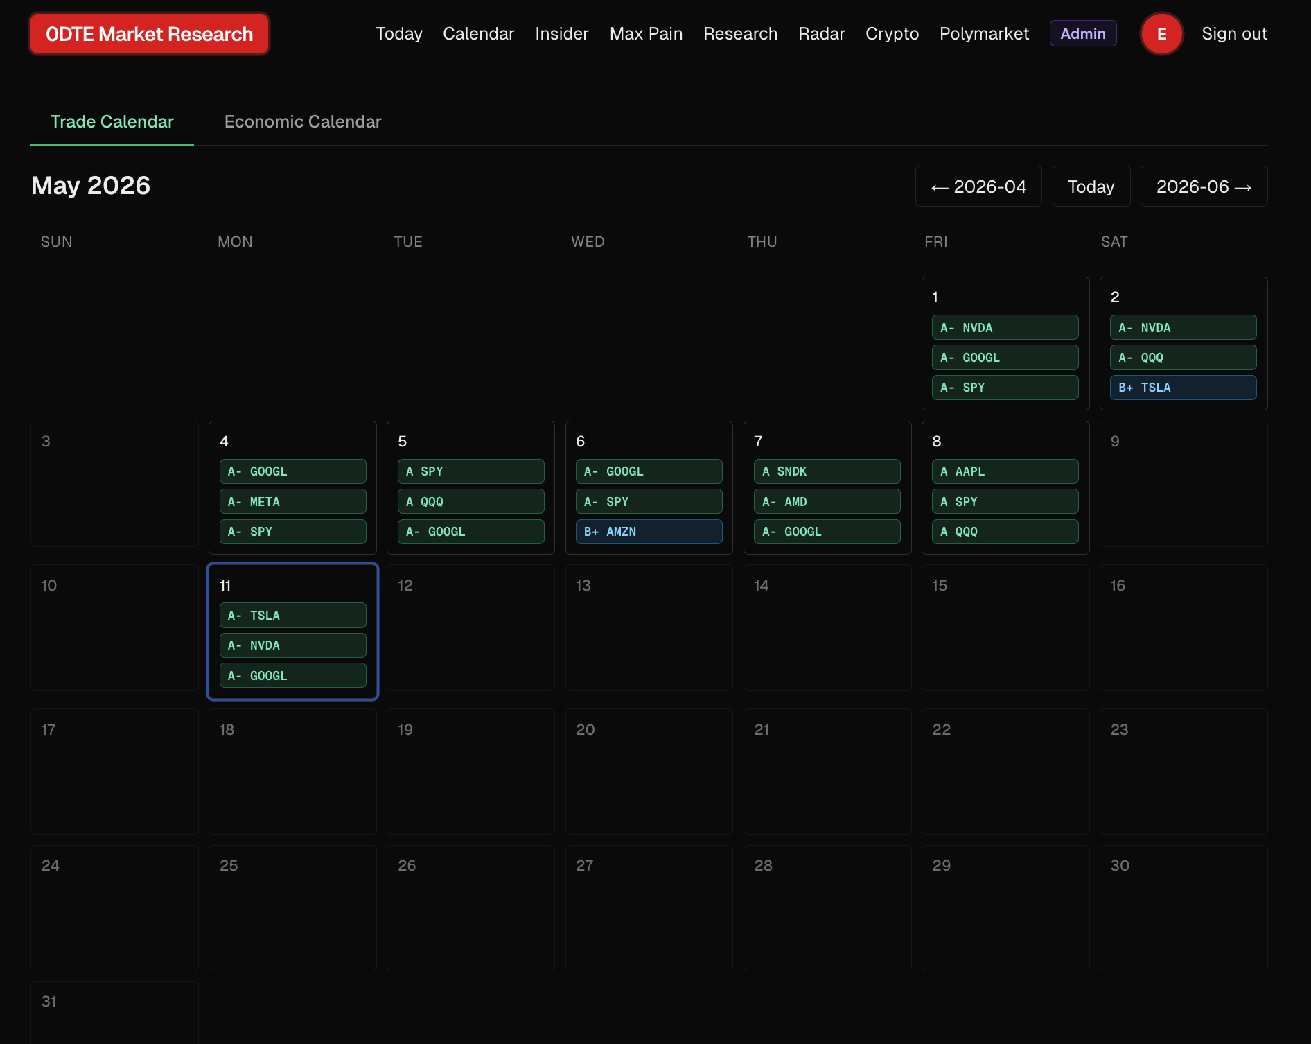Viewport: 1311px width, 1044px height.
Task: Click the Admin badge
Action: [1083, 34]
